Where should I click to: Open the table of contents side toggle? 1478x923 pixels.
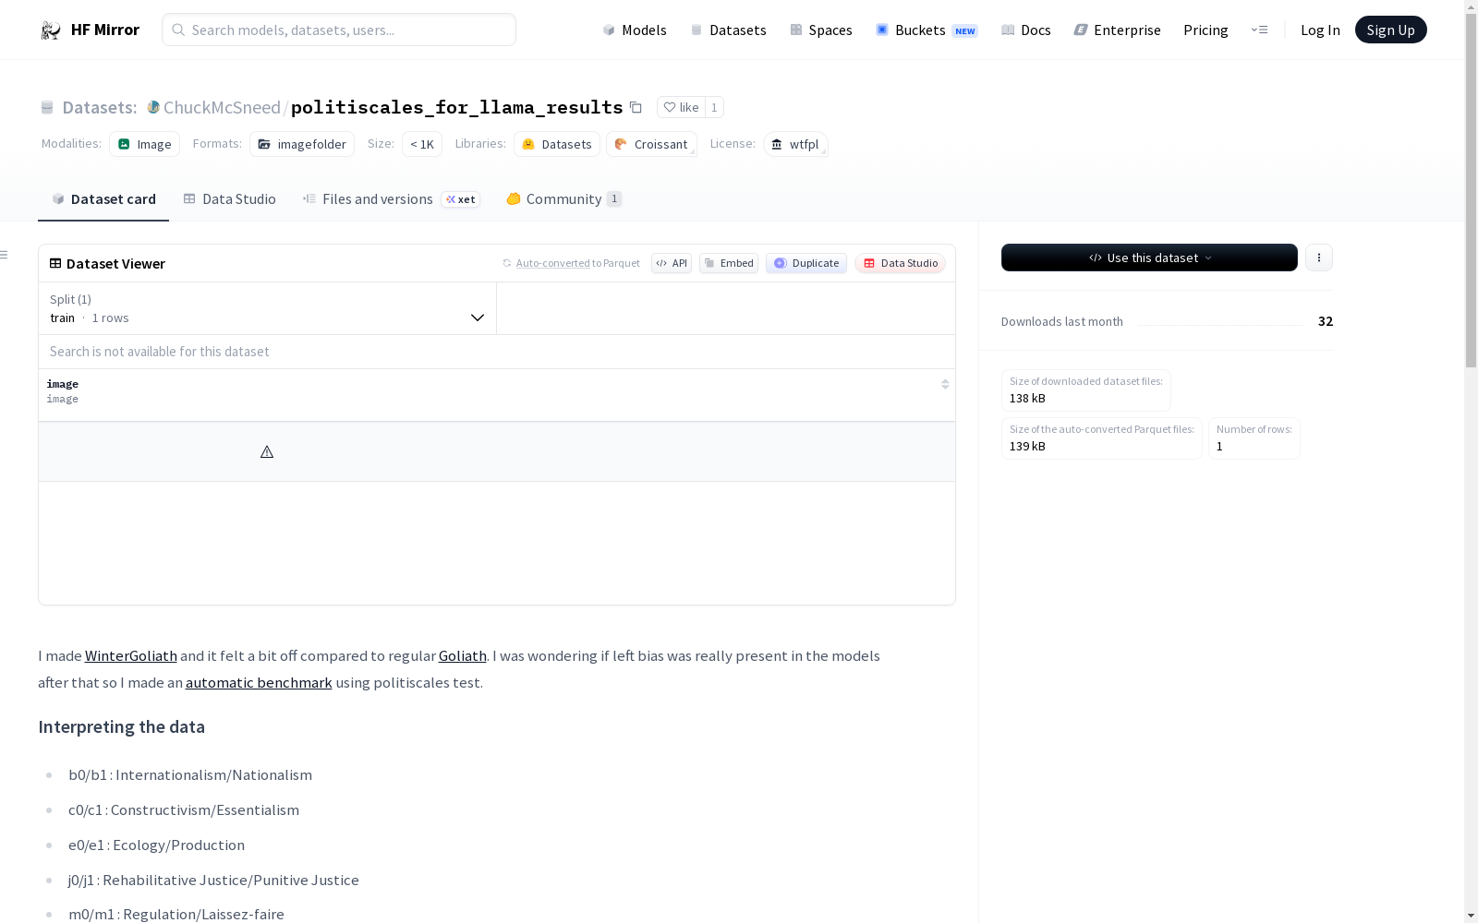click(5, 255)
